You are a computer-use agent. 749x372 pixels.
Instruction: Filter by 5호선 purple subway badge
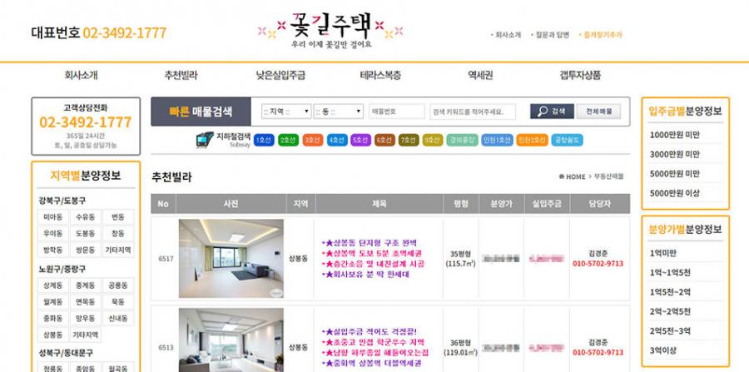(x=360, y=140)
